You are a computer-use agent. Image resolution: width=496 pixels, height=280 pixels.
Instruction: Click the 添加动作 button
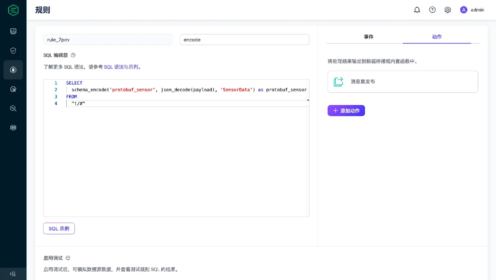click(x=346, y=111)
